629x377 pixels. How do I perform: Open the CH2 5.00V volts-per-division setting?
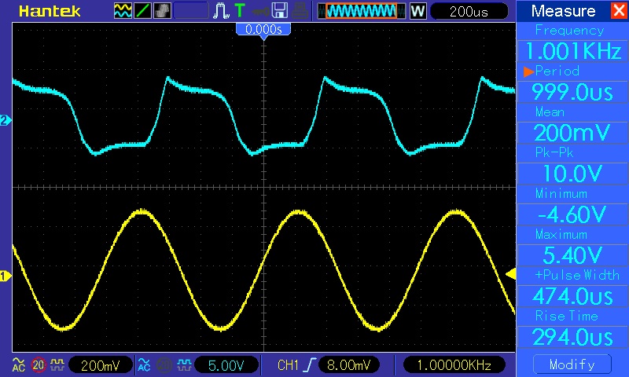point(225,365)
